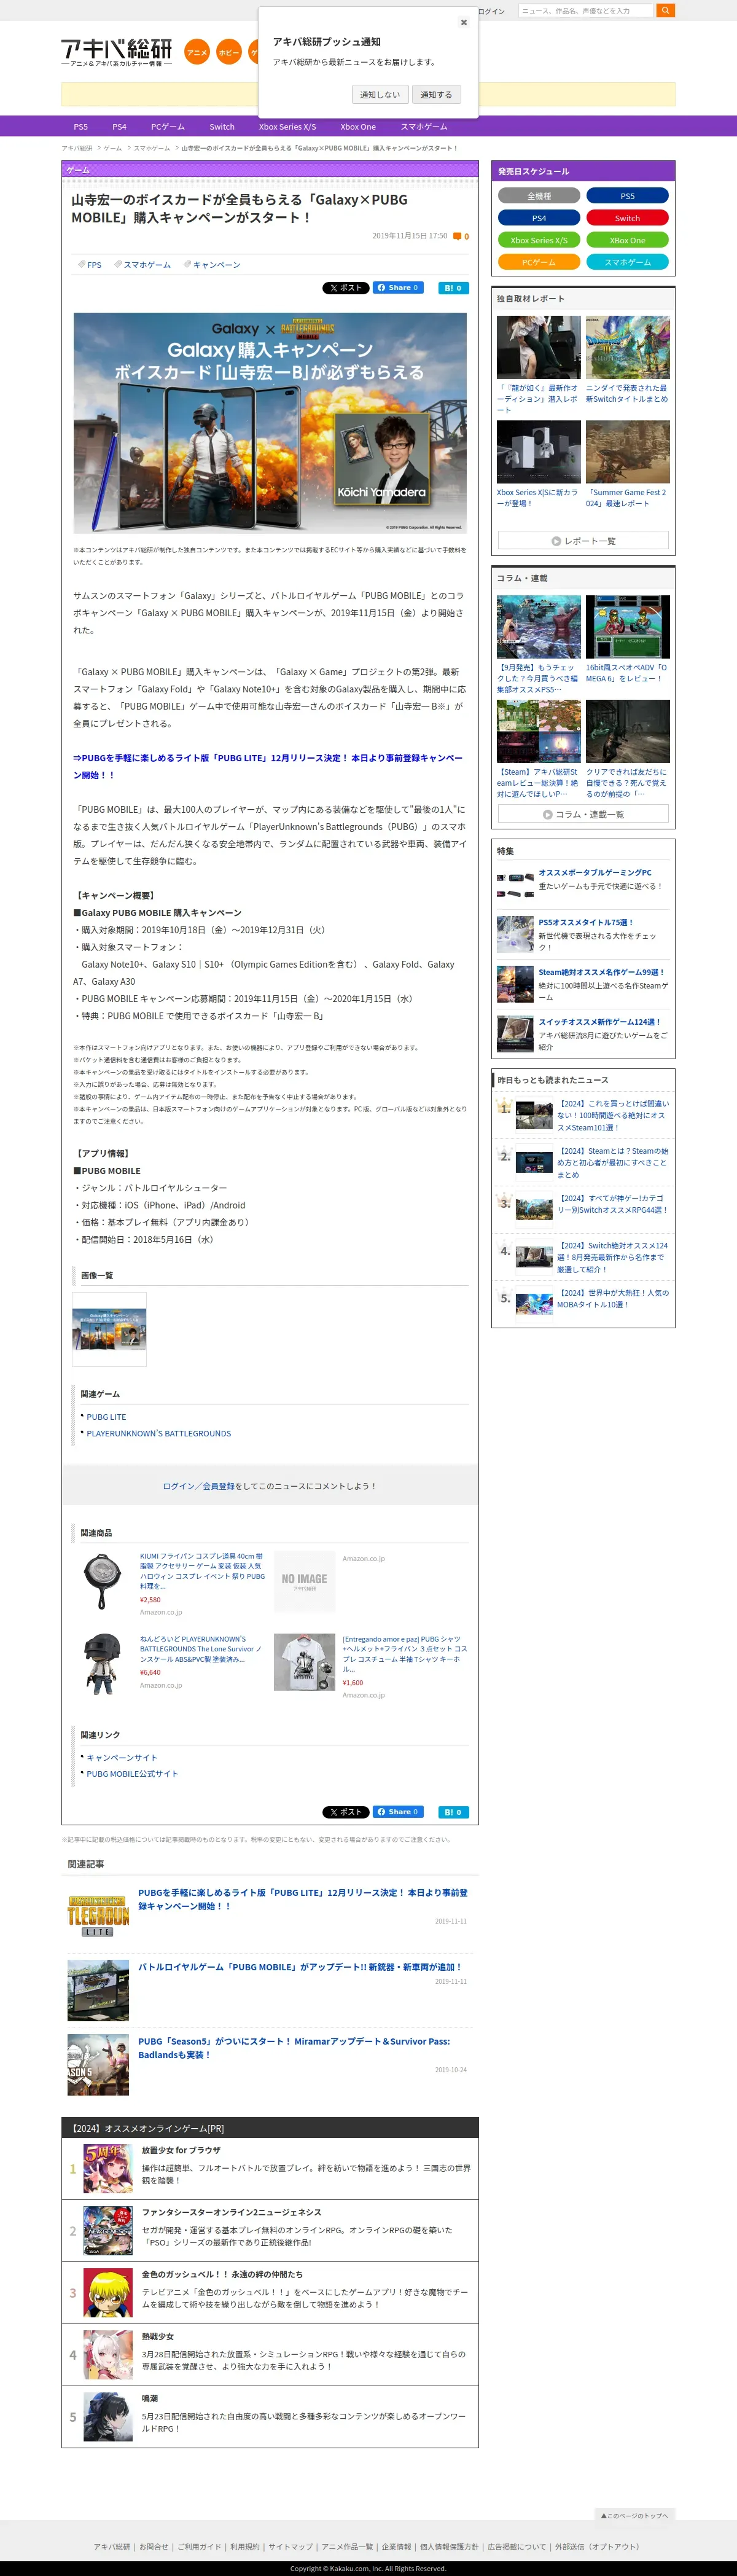The image size is (737, 2576).
Task: Select the Xbox One nav tab
Action: point(358,127)
